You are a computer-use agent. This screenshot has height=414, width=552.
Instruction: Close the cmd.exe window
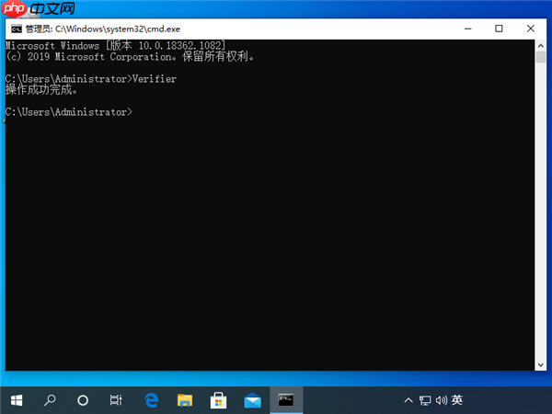click(x=531, y=29)
